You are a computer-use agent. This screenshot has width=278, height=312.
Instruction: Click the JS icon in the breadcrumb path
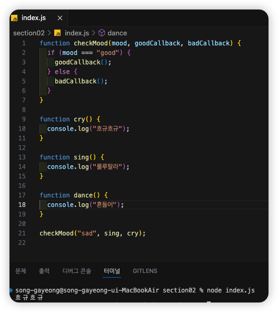point(57,33)
